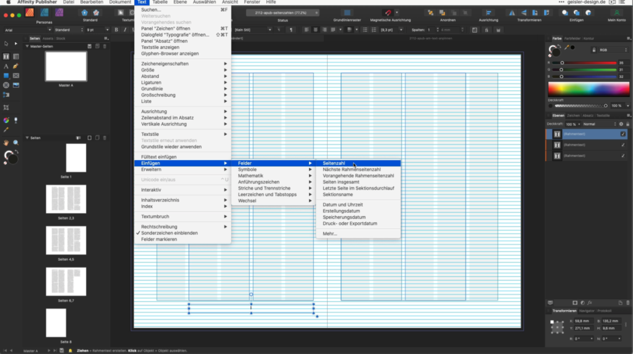The height and width of the screenshot is (354, 633).
Task: Delete layer with Ebenen trash icon
Action: tap(628, 303)
